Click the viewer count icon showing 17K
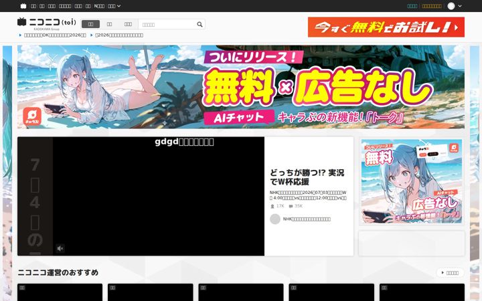The width and height of the screenshot is (482, 301). [272, 207]
